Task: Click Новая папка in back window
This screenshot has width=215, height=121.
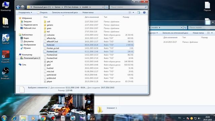Action: (x=198, y=33)
